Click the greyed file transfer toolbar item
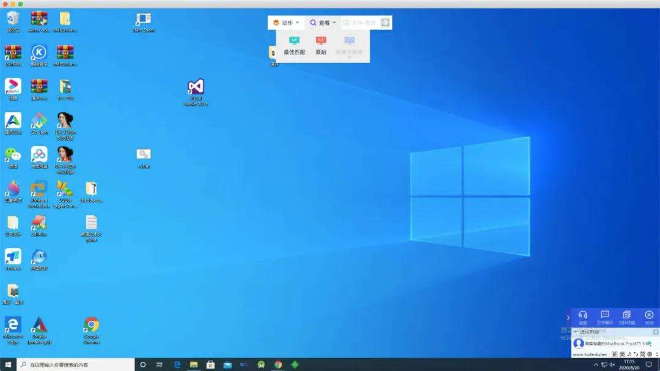 pyautogui.click(x=359, y=23)
